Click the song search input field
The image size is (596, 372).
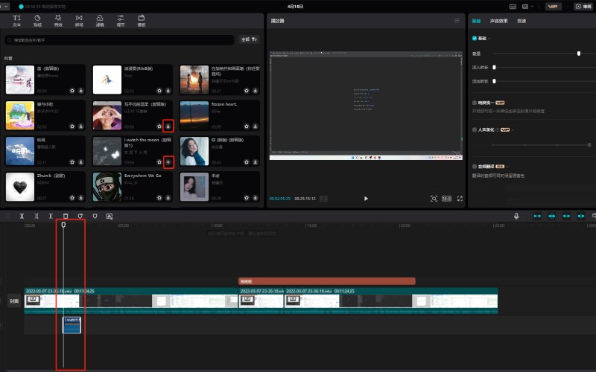[119, 39]
